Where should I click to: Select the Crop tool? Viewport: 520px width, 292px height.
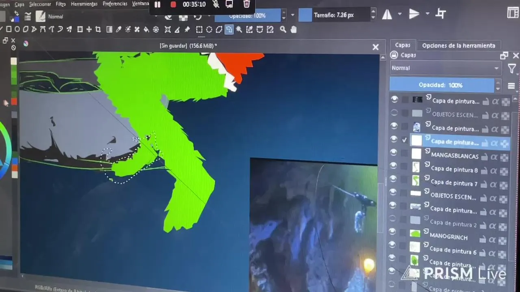[98, 29]
